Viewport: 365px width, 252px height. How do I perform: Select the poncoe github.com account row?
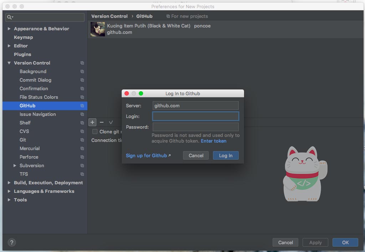click(x=225, y=29)
